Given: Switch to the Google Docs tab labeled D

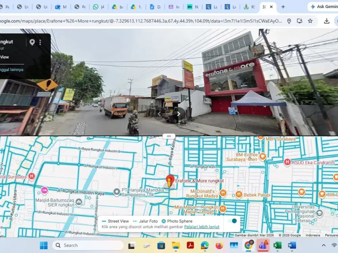Looking at the screenshot, I should pyautogui.click(x=155, y=7).
